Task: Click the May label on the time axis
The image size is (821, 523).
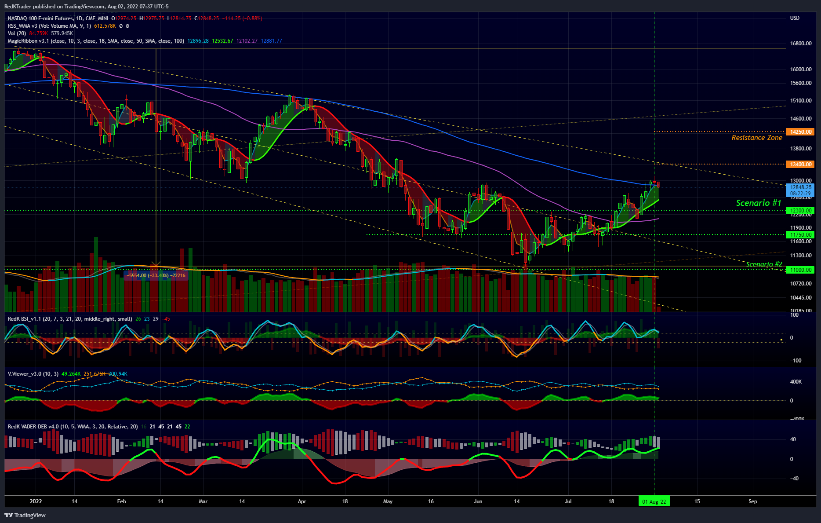Action: click(x=388, y=501)
